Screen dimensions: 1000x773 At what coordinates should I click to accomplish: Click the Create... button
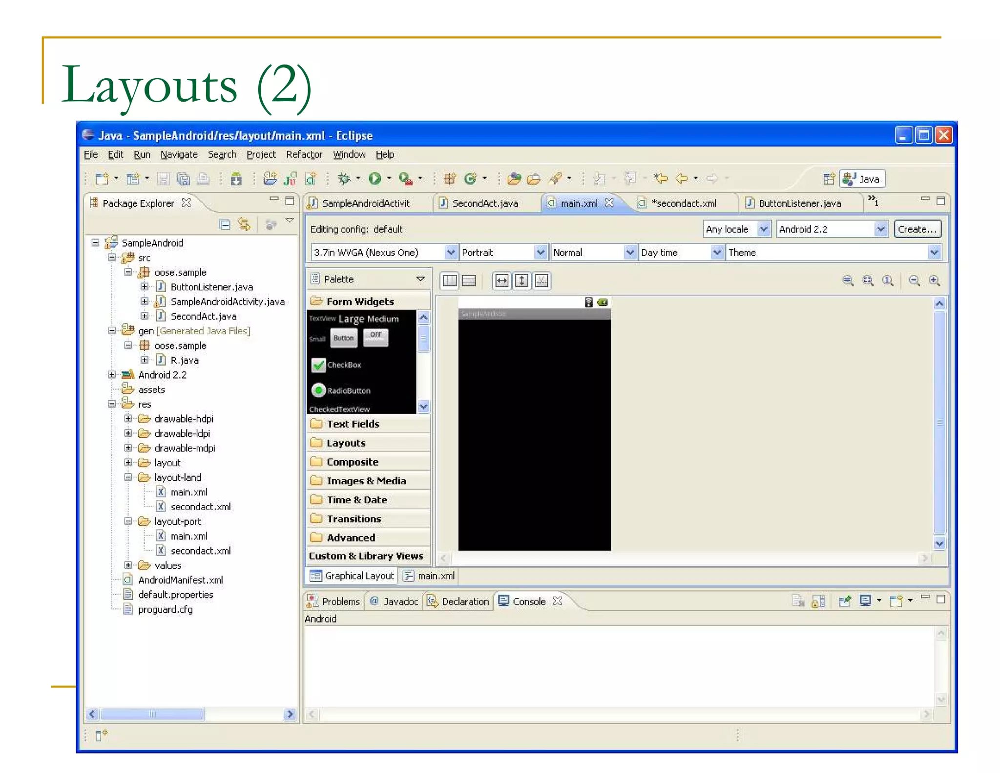917,229
